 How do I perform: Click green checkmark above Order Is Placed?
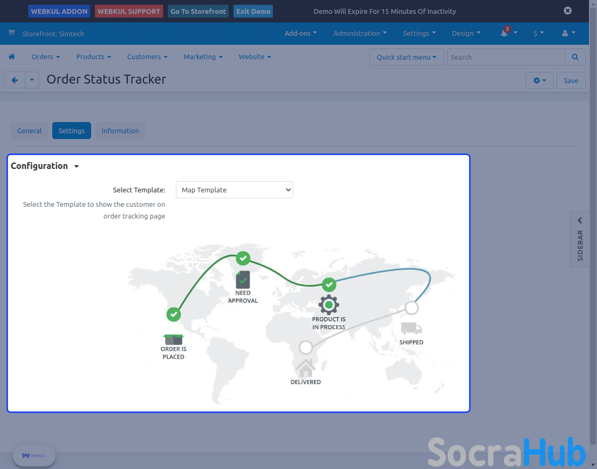(x=174, y=314)
